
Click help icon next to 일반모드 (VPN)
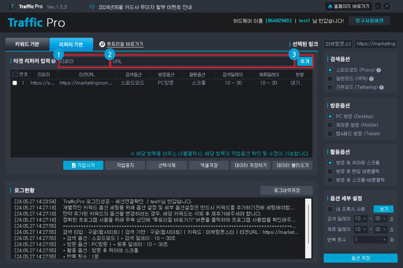click(371, 79)
